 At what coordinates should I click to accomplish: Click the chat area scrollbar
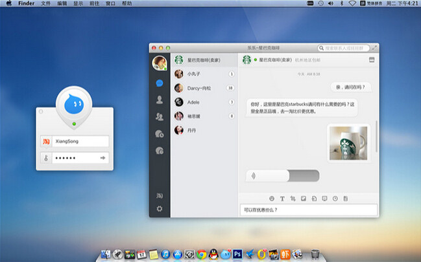click(376, 136)
